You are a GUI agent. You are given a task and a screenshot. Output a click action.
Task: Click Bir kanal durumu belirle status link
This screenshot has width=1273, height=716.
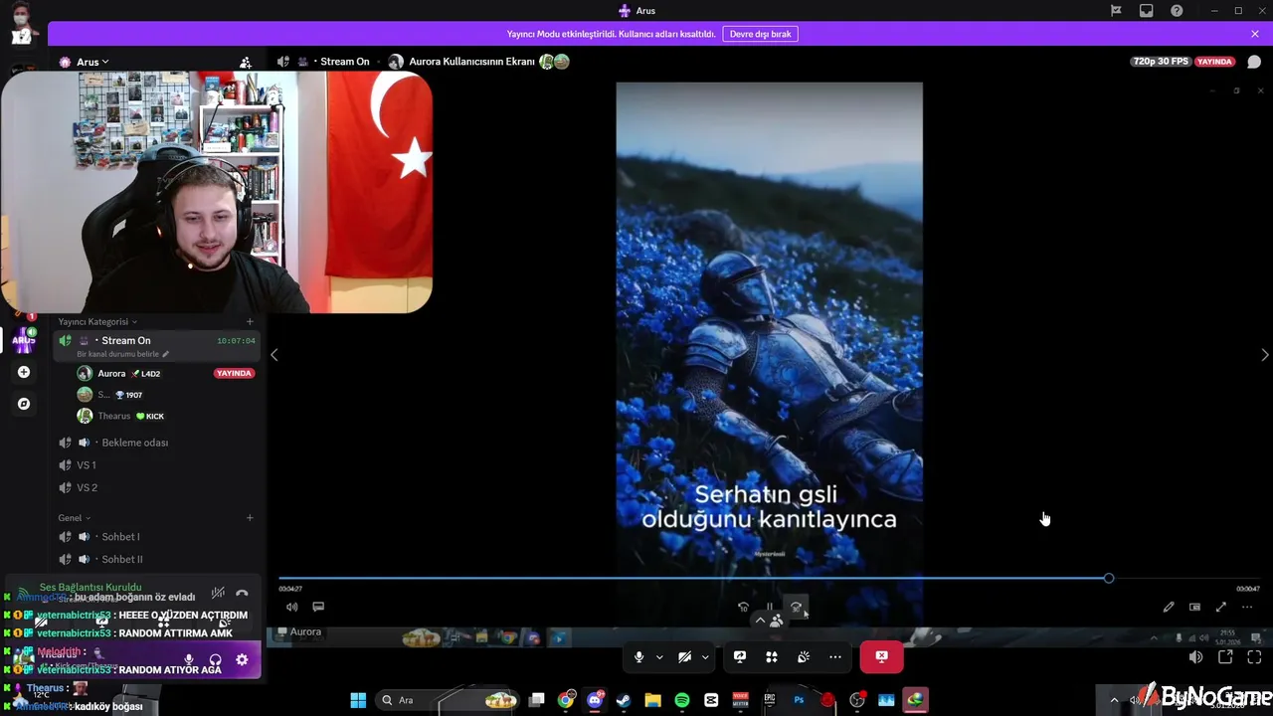122,354
